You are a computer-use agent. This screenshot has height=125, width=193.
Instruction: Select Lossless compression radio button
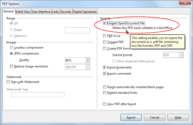(11, 48)
